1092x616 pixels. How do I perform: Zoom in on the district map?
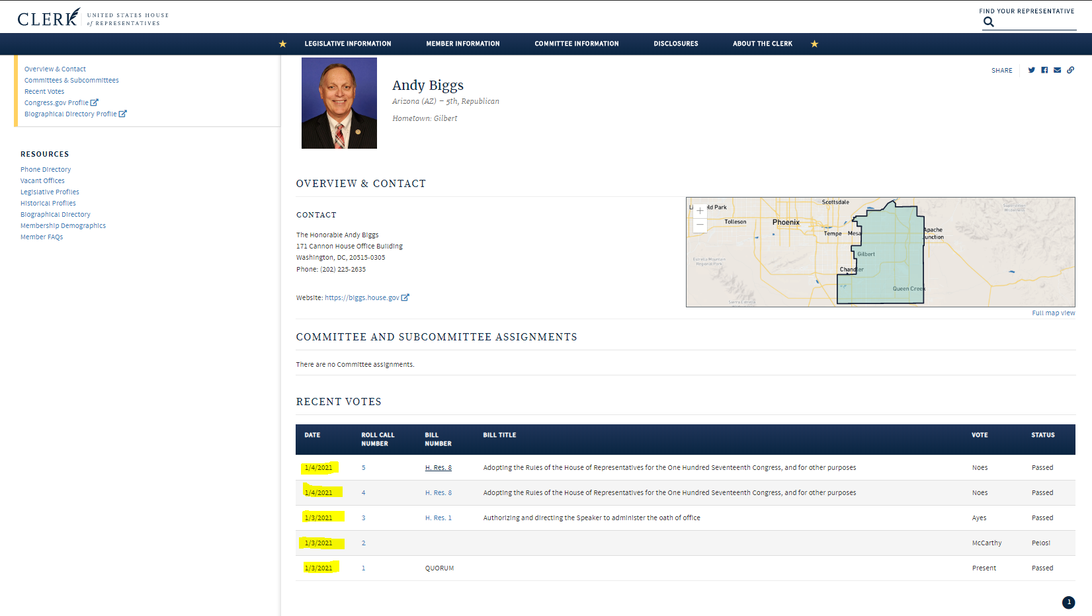click(700, 211)
